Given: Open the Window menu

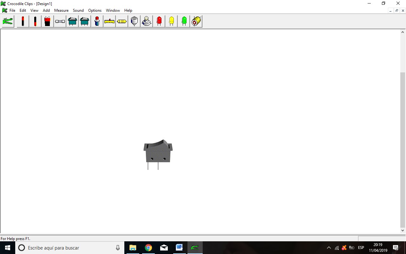Looking at the screenshot, I should pyautogui.click(x=113, y=10).
